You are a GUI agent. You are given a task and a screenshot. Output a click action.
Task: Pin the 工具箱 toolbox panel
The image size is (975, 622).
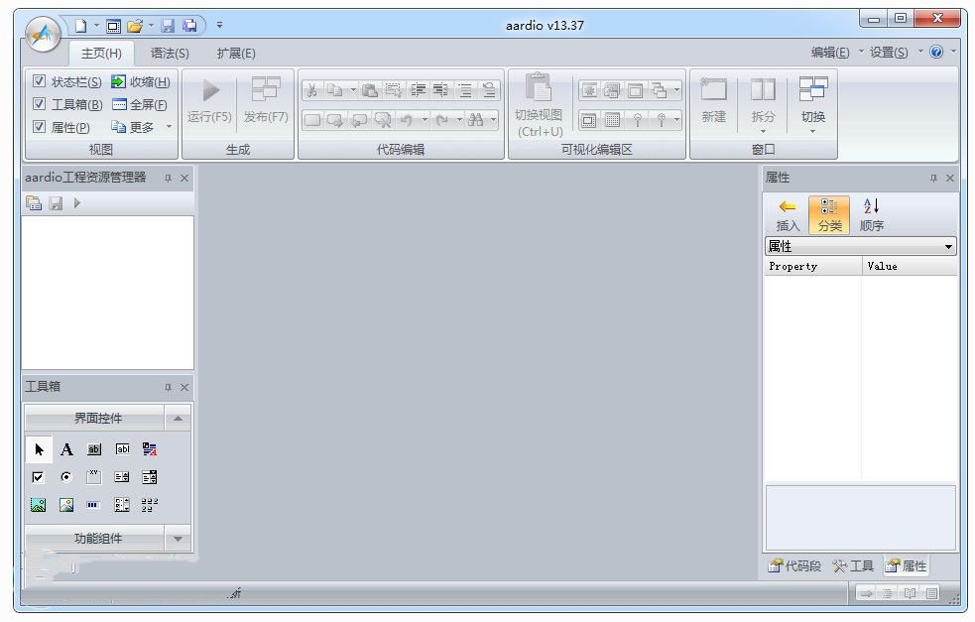(168, 388)
